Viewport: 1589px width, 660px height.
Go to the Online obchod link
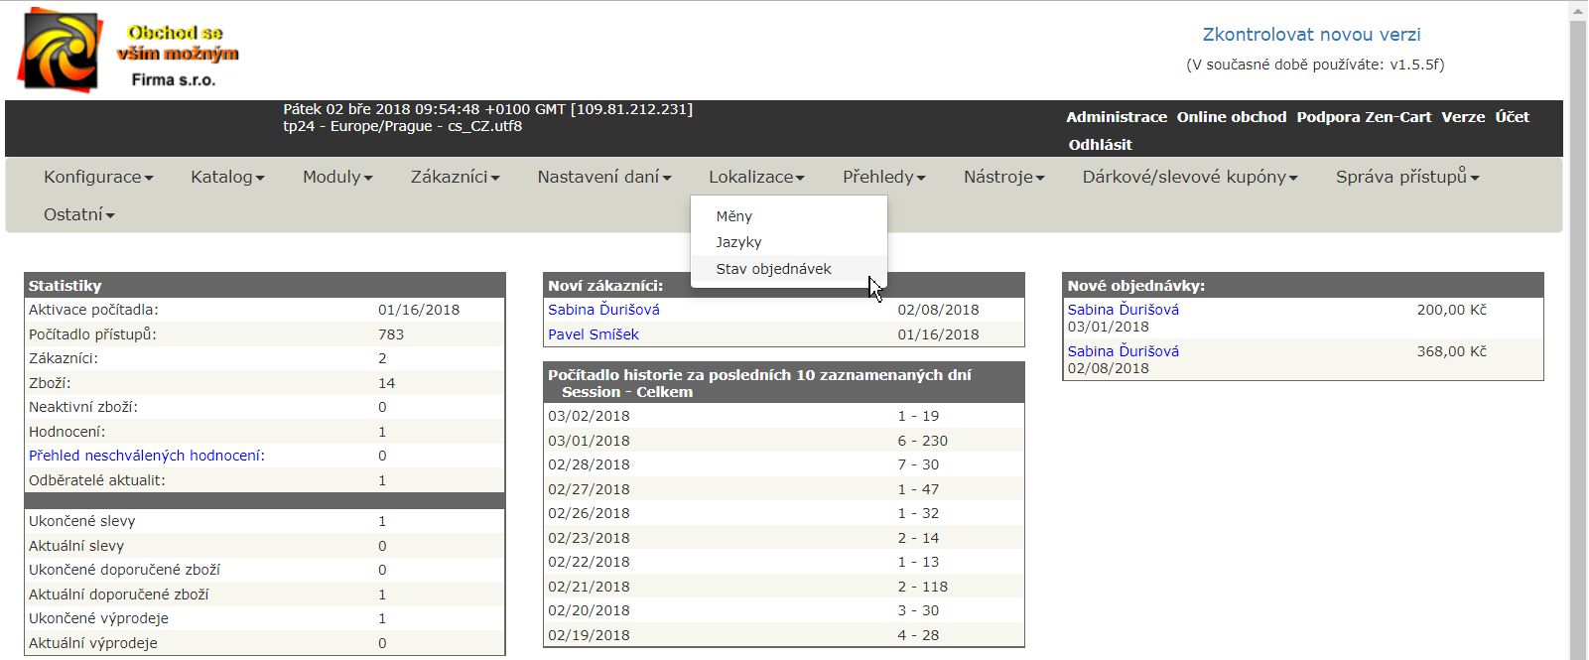click(x=1231, y=117)
